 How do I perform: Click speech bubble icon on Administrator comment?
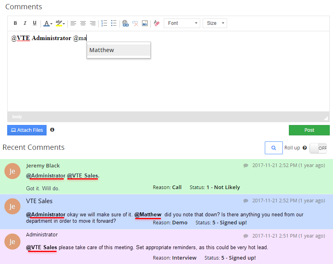pyautogui.click(x=246, y=236)
